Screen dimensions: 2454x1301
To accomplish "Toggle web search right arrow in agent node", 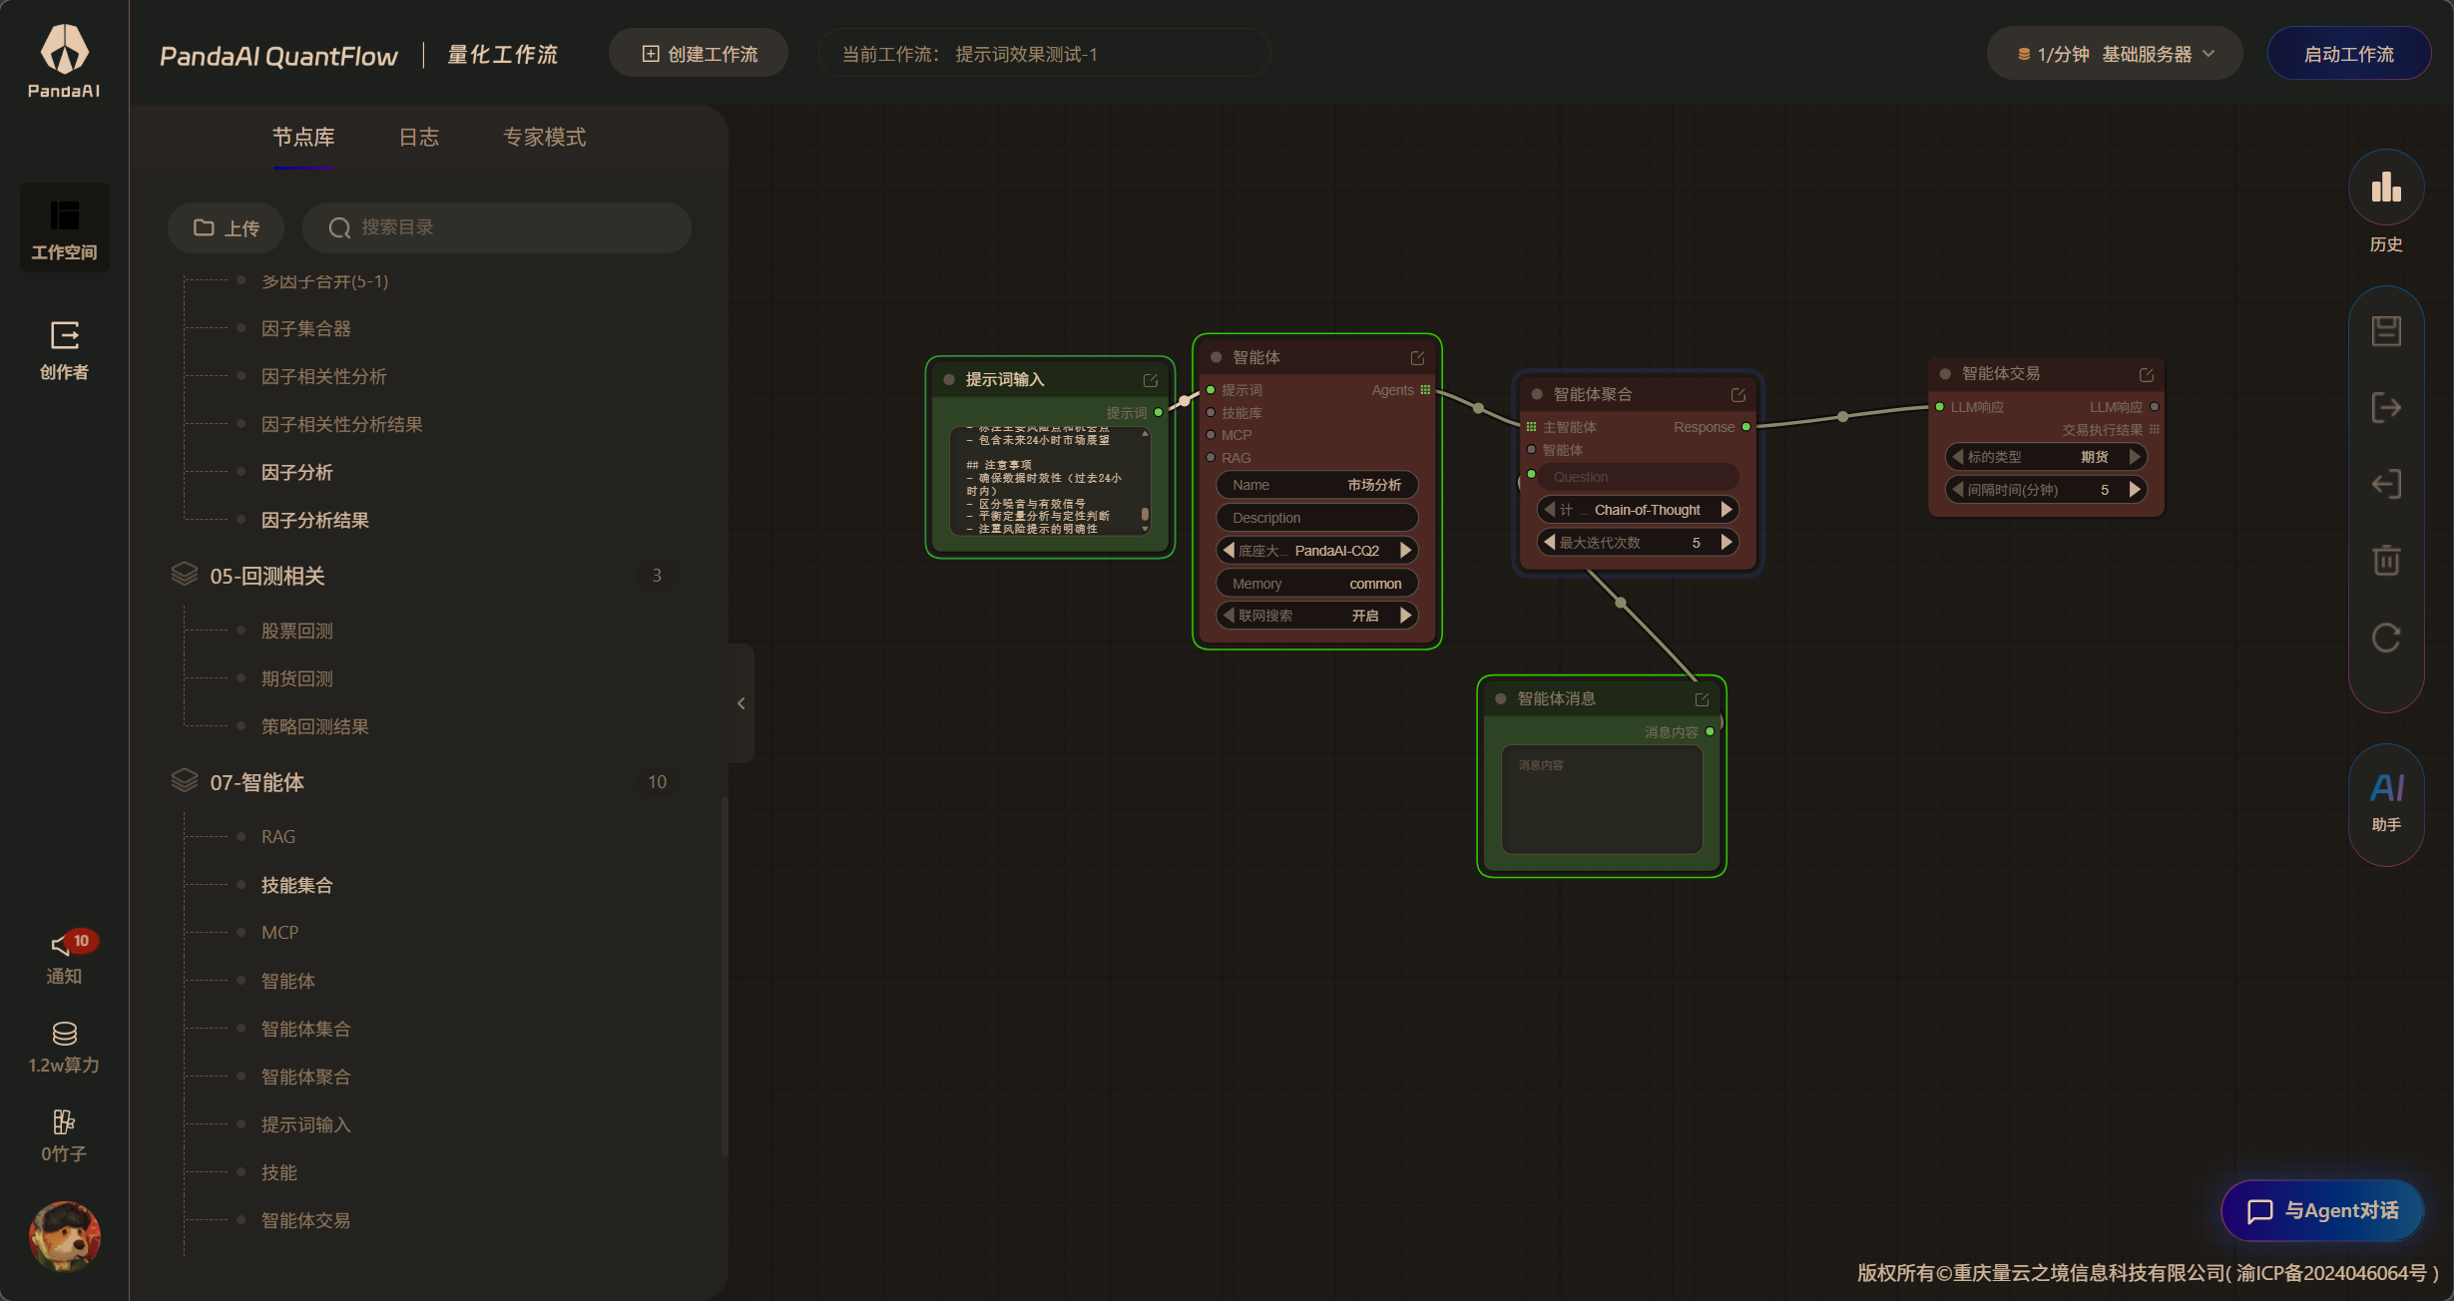I will tap(1406, 616).
